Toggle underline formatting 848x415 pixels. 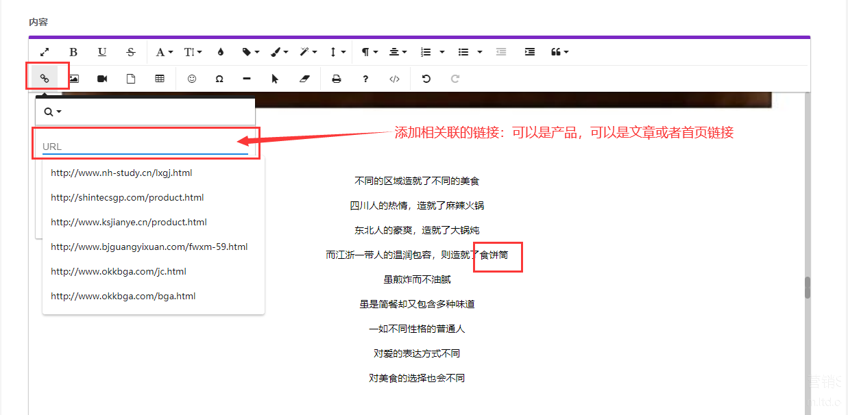pyautogui.click(x=102, y=52)
